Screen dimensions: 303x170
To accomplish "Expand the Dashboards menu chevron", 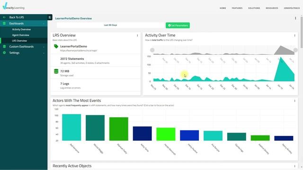I will 44,24.
